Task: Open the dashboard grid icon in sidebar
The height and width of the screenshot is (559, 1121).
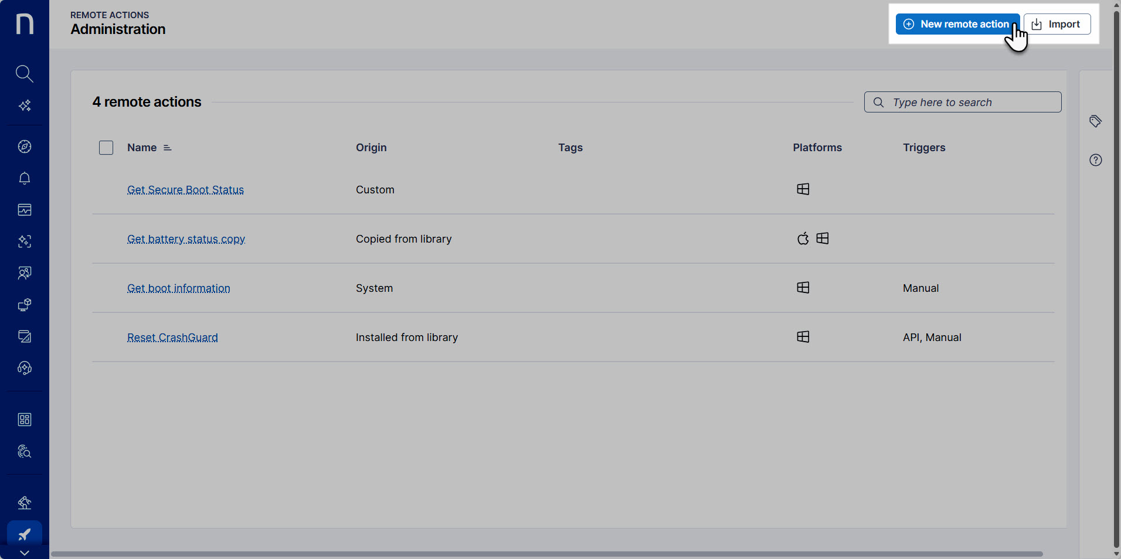Action: (x=25, y=420)
